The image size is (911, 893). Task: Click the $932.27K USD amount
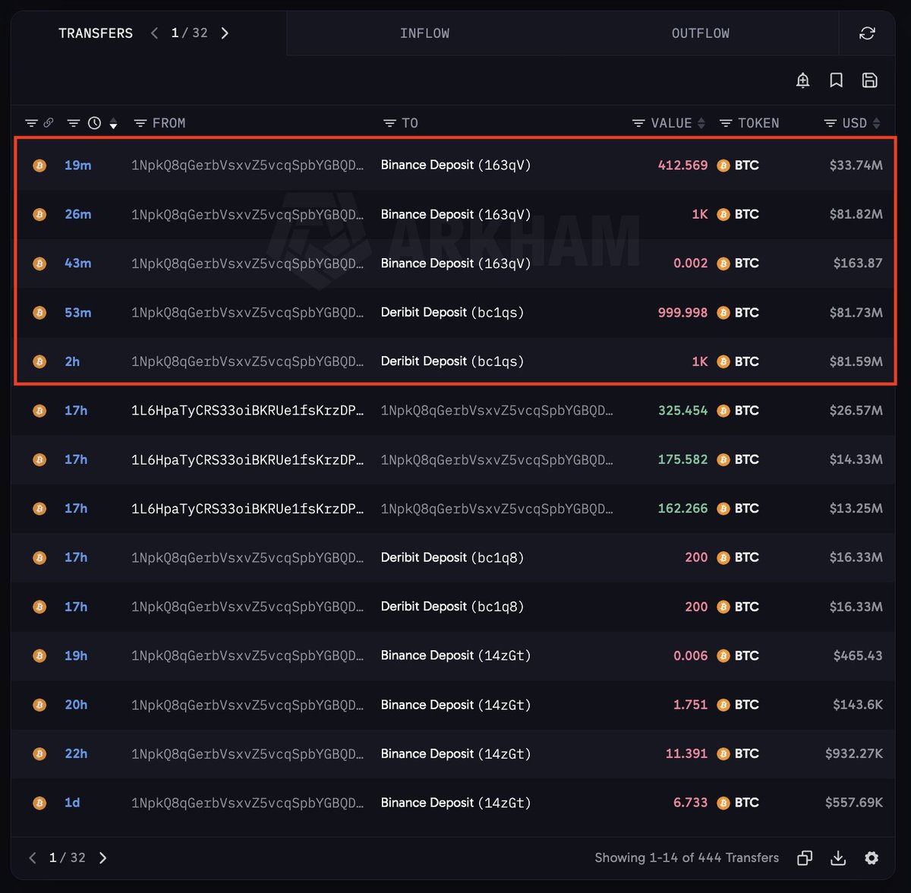tap(854, 753)
